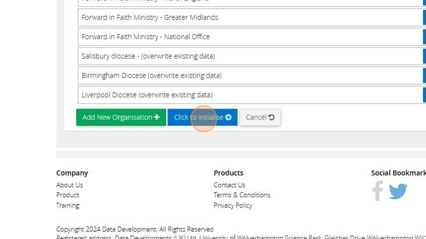426x239 pixels.
Task: Open the Product footer link
Action: pyautogui.click(x=68, y=195)
